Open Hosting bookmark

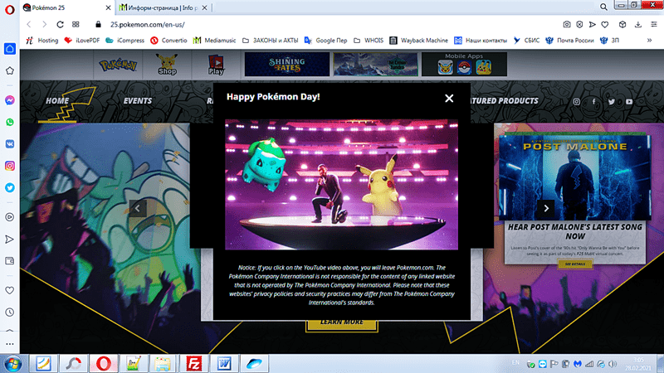[42, 40]
